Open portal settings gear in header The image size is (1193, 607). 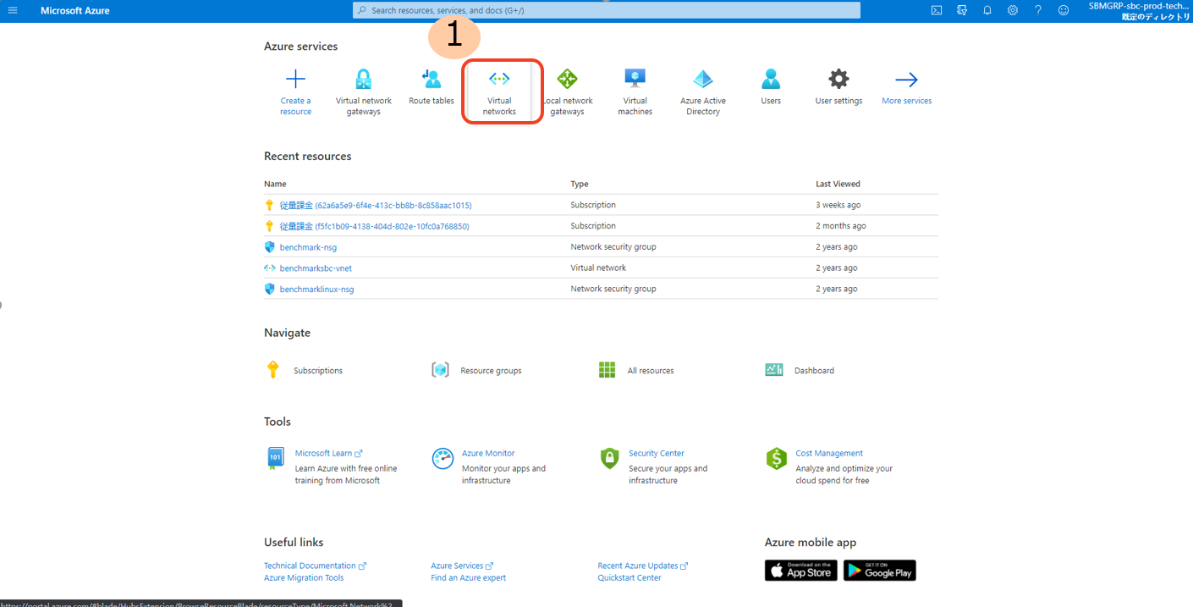pos(1013,10)
